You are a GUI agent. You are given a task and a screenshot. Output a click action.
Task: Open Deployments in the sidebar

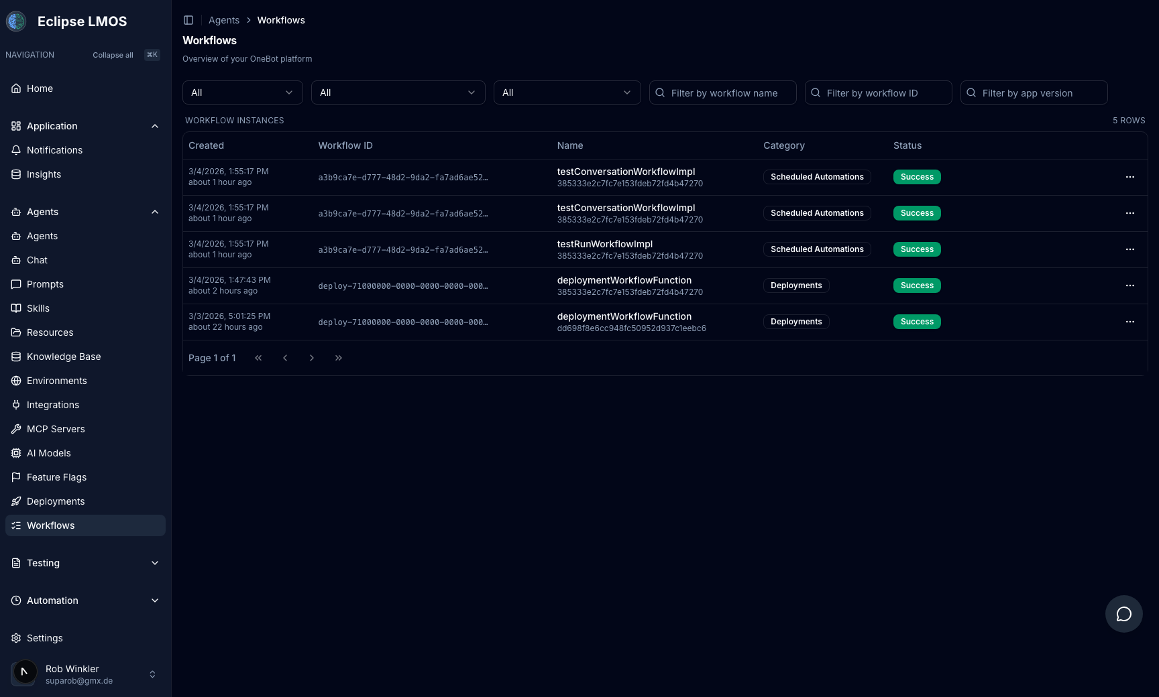(x=85, y=501)
